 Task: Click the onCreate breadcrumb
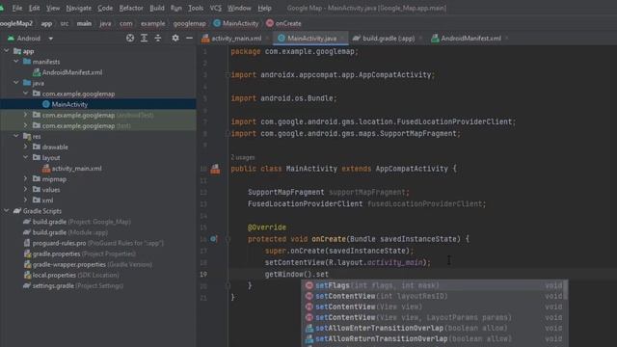[x=283, y=23]
